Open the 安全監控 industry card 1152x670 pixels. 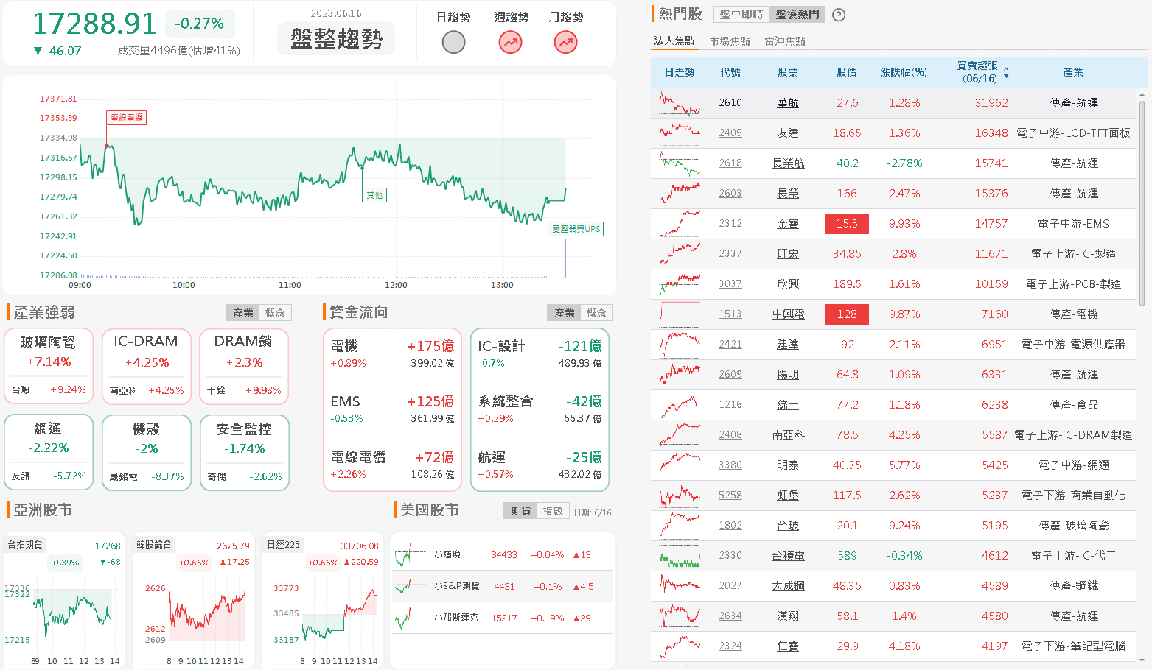tap(245, 453)
